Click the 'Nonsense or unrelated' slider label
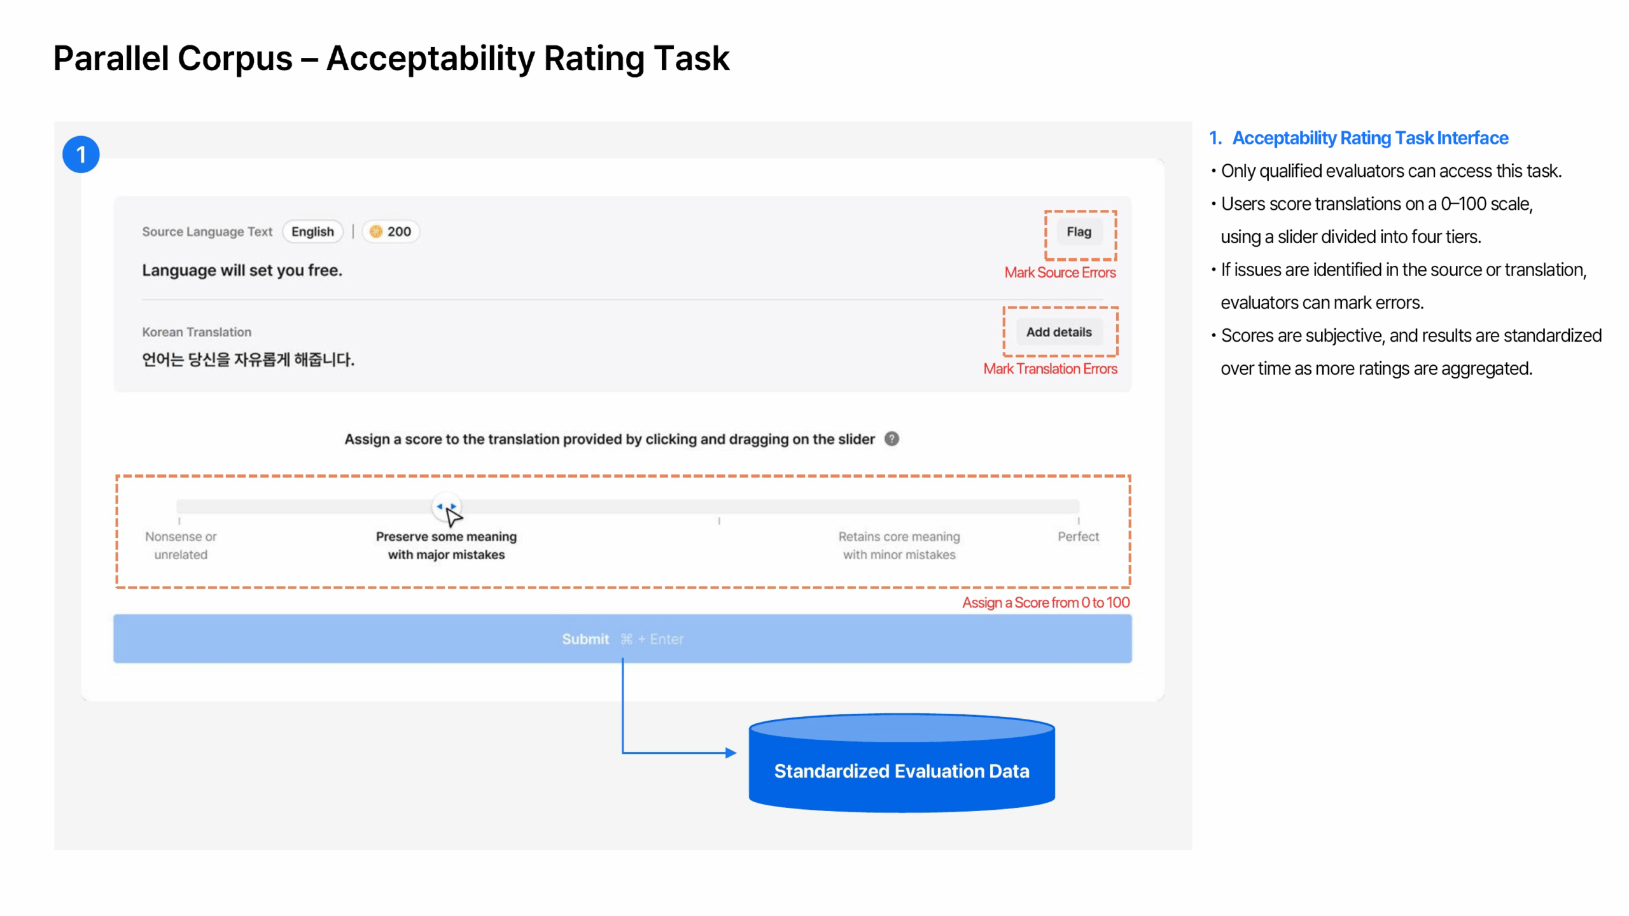This screenshot has height=916, width=1629. (x=181, y=545)
